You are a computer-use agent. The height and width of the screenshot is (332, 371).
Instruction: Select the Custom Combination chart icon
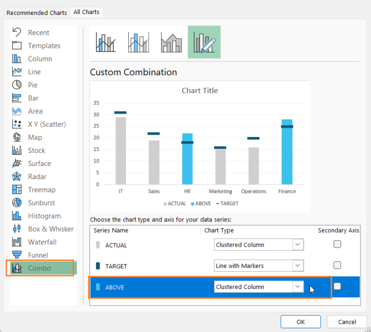pos(204,42)
